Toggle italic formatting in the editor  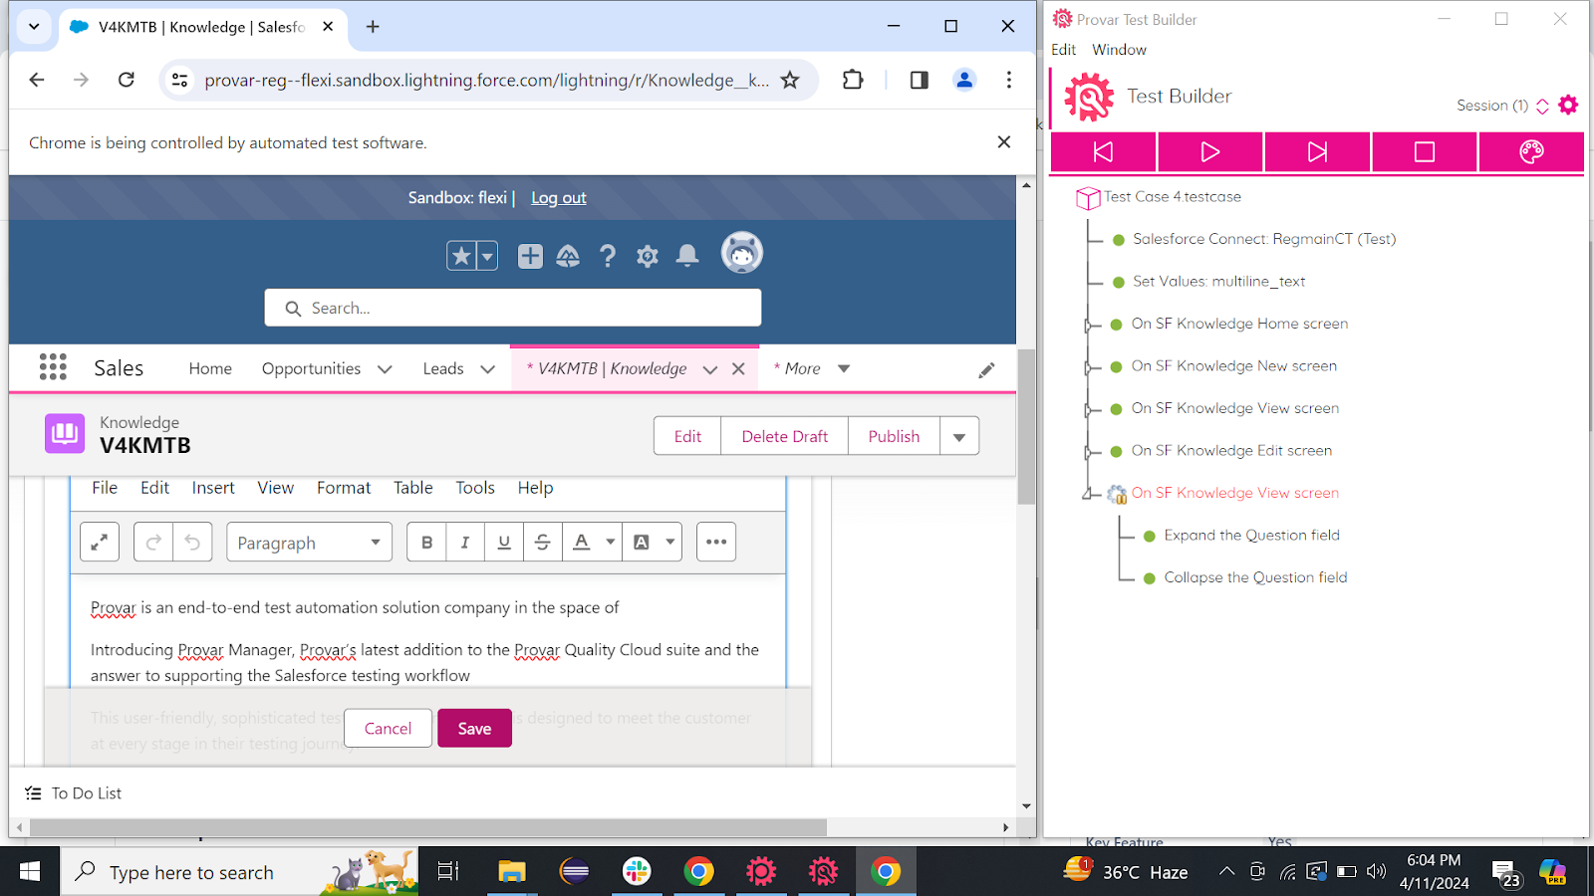pyautogui.click(x=465, y=542)
